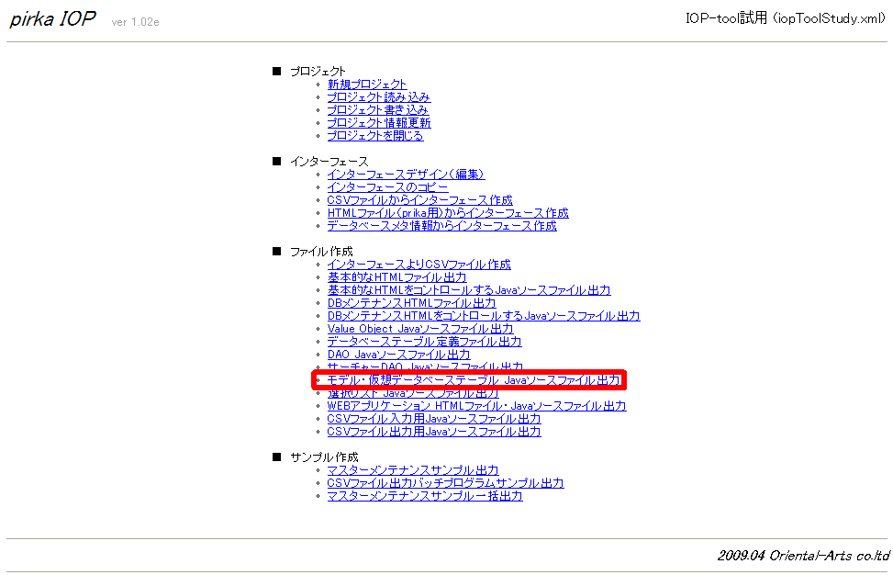
Task: Open the 新規プロジェクト link
Action: coord(366,85)
